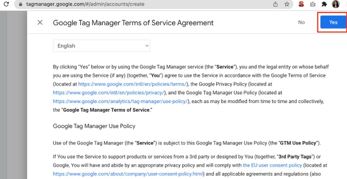Viewport: 347px width, 179px height.
Task: Open the user-consent-policy.html link
Action: pyautogui.click(x=128, y=174)
